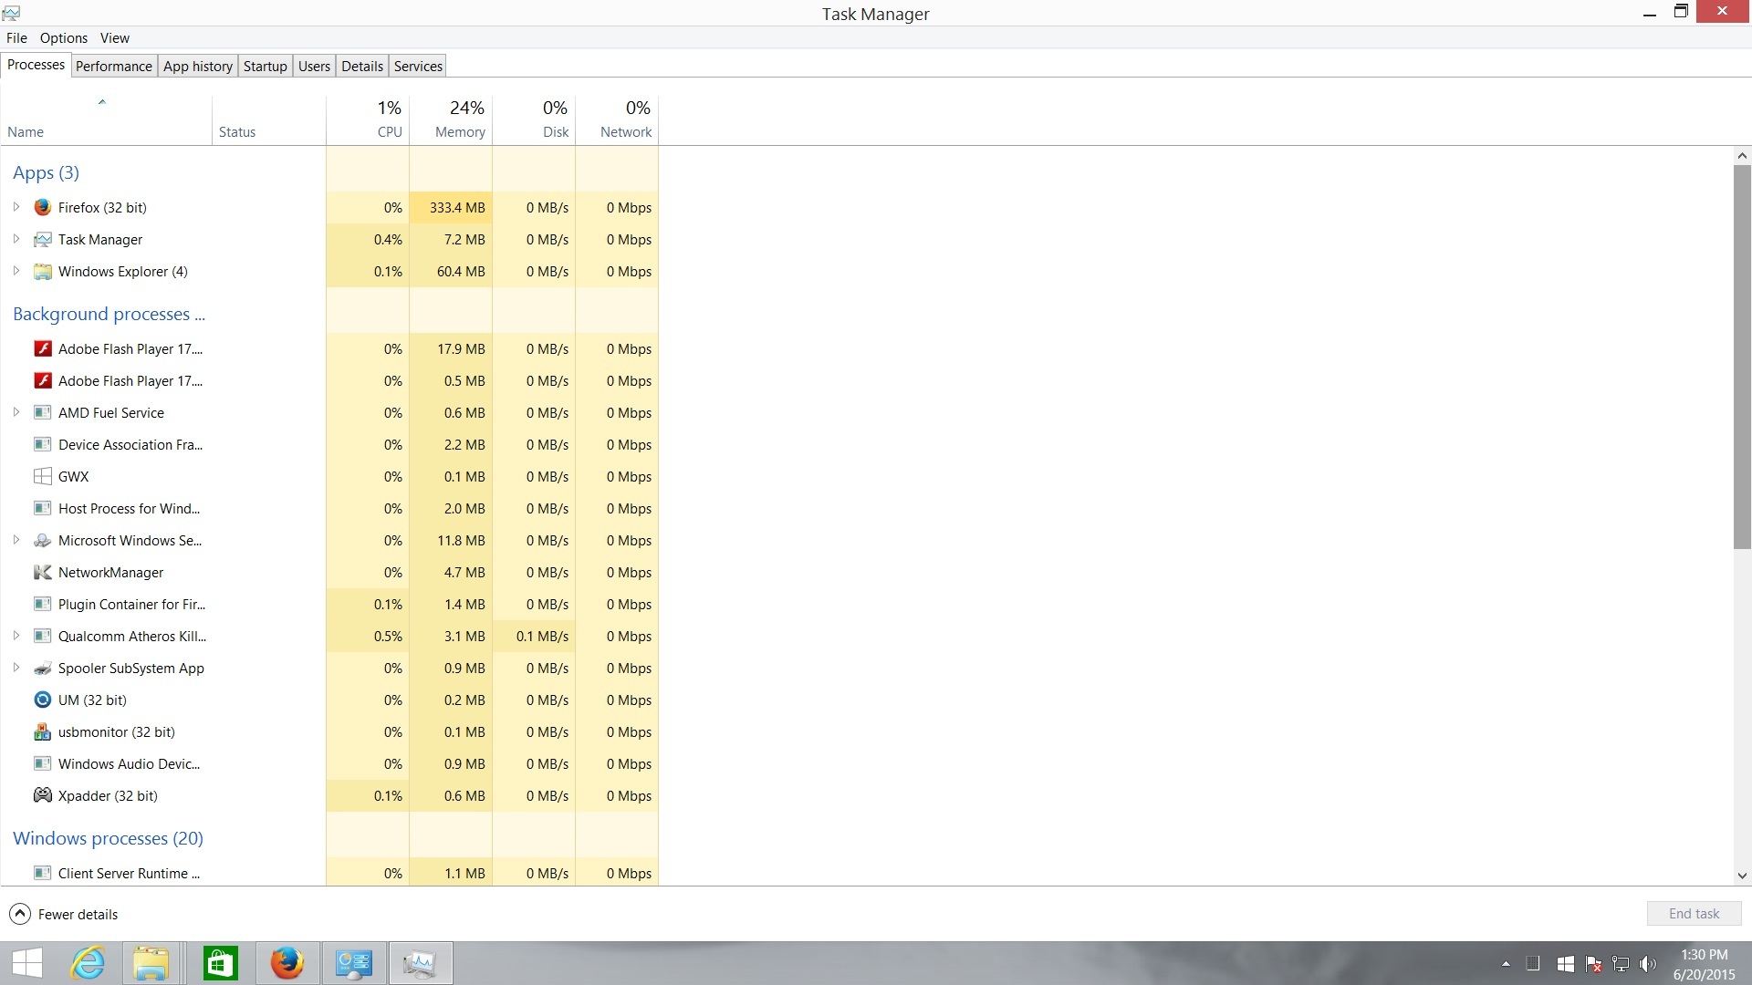
Task: Click the NetworkManager process icon
Action: pyautogui.click(x=42, y=572)
